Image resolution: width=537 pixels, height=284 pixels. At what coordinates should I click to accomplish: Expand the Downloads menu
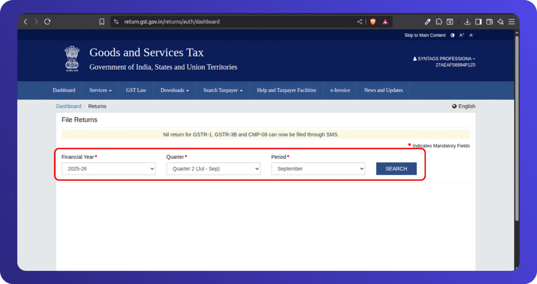(x=175, y=90)
